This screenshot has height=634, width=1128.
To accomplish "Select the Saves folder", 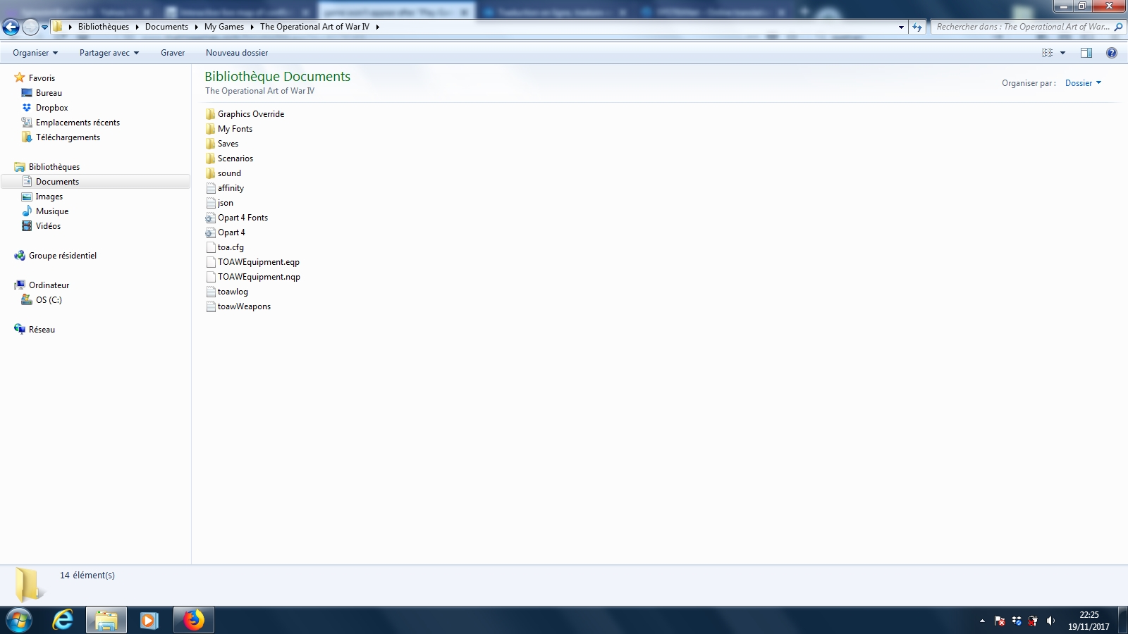I will (x=228, y=144).
